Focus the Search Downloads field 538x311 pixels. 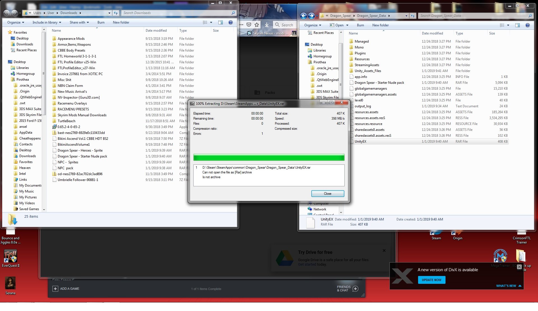[179, 13]
